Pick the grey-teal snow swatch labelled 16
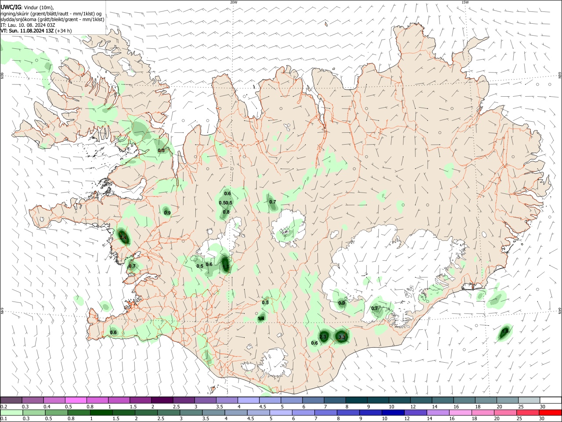 [x=464, y=400]
